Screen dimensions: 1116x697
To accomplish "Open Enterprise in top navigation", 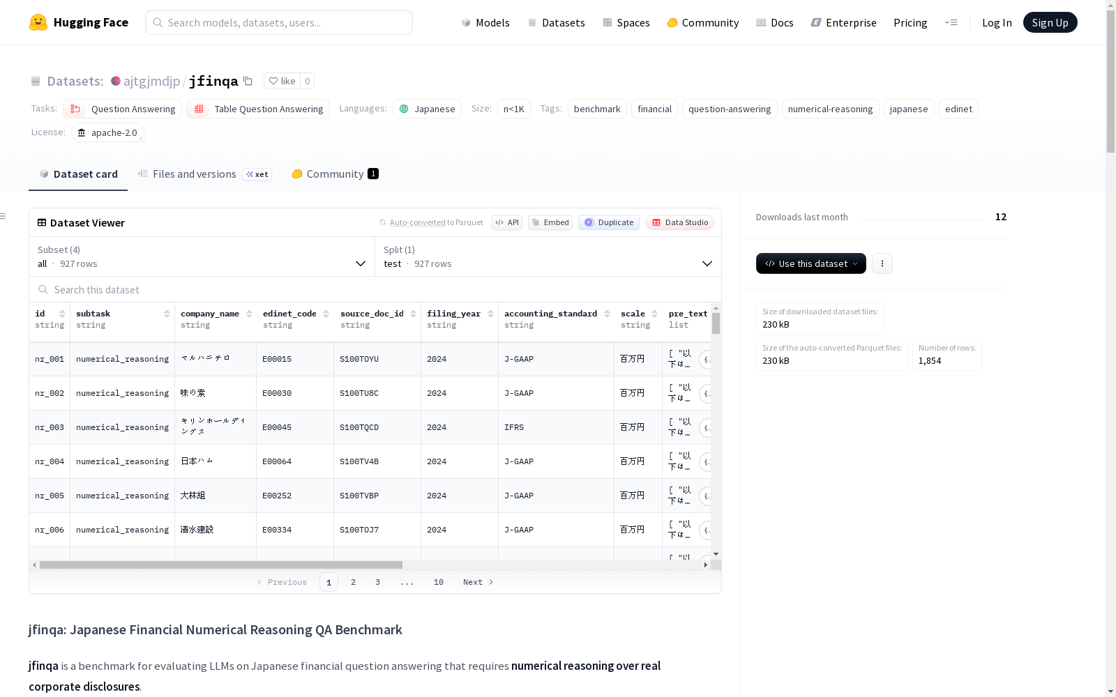I will [x=844, y=22].
